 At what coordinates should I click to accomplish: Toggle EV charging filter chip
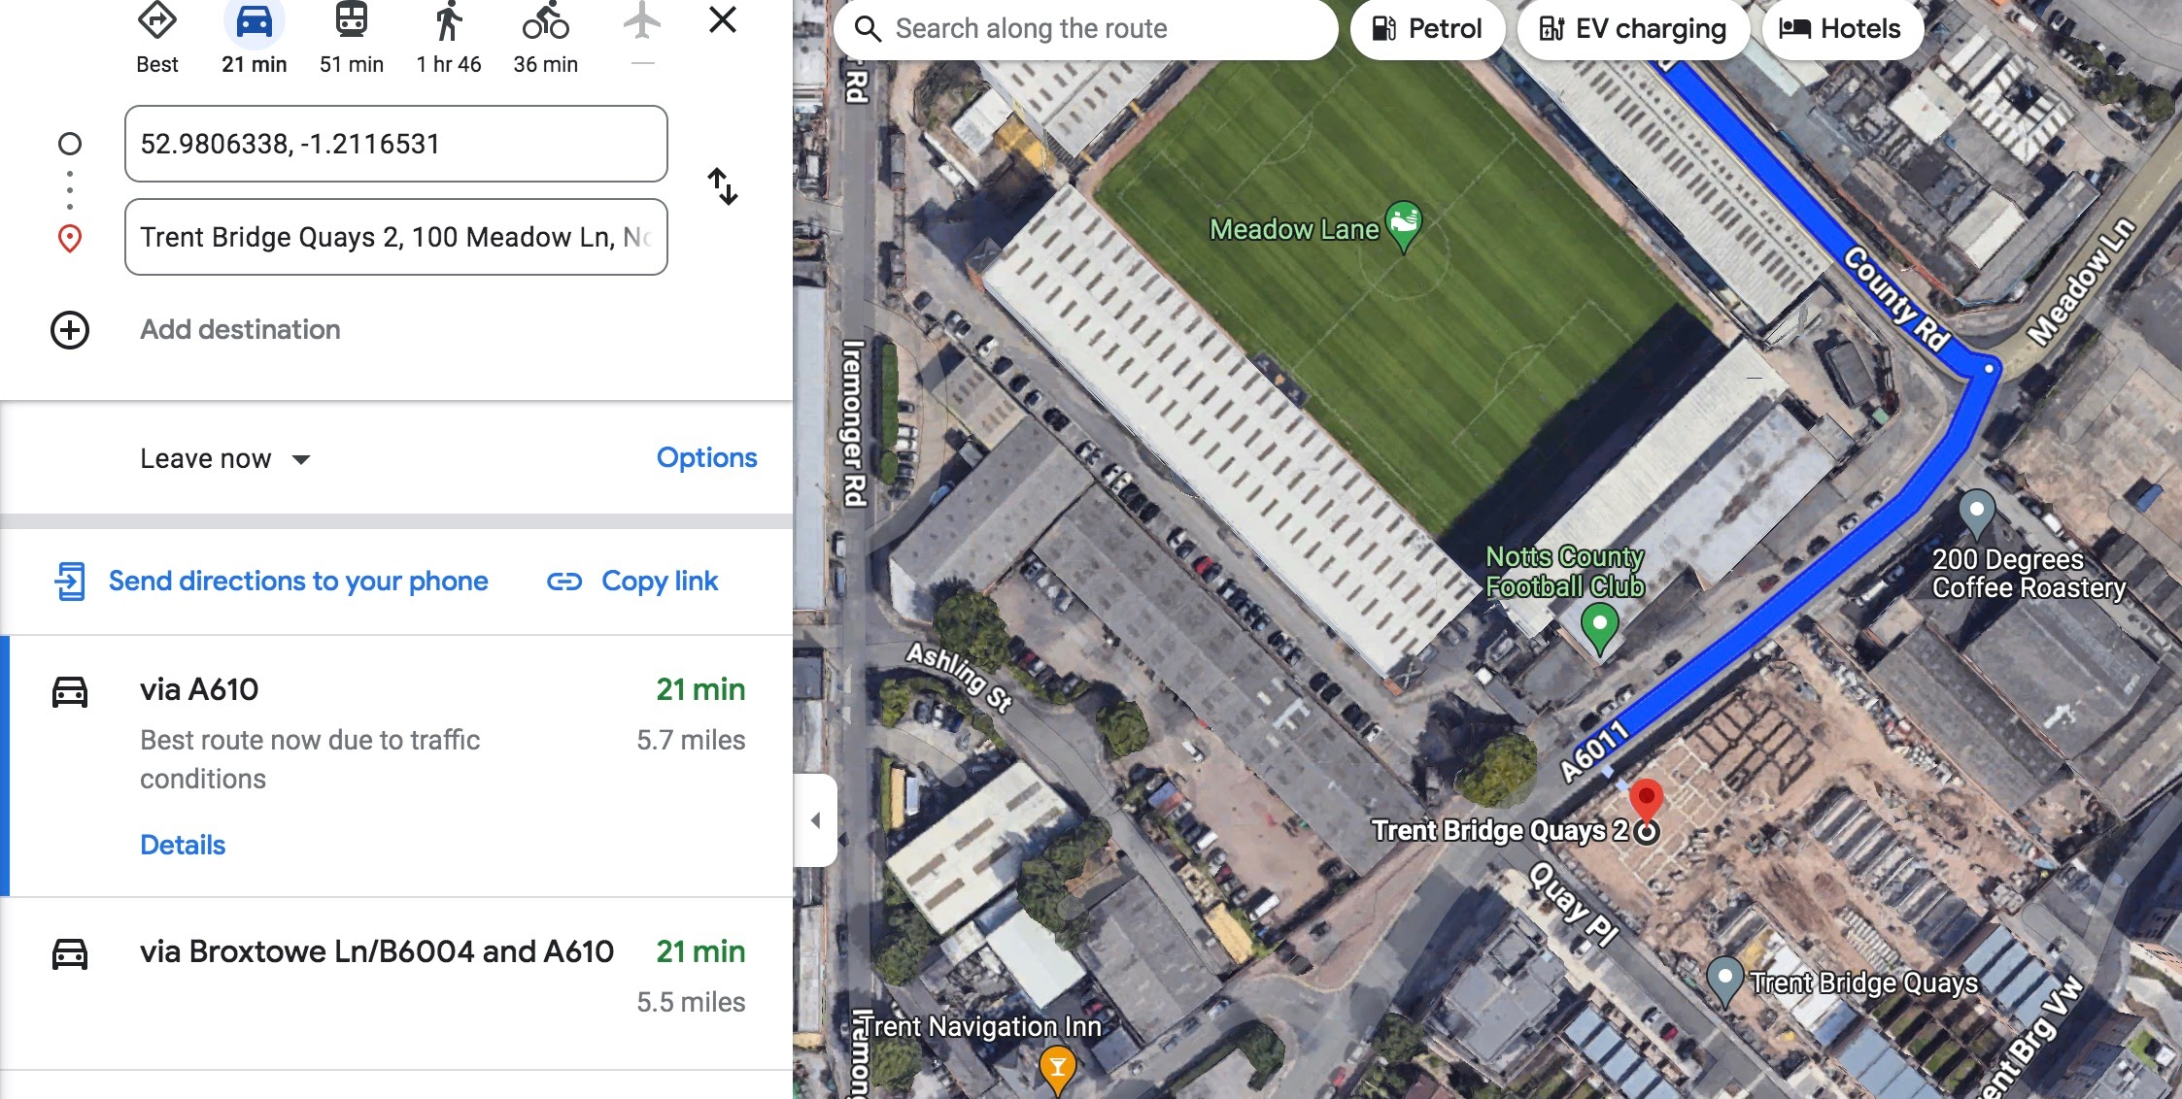(1633, 29)
